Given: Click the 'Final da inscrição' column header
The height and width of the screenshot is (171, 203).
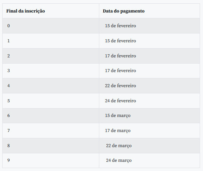Looking at the screenshot, I should point(25,11).
